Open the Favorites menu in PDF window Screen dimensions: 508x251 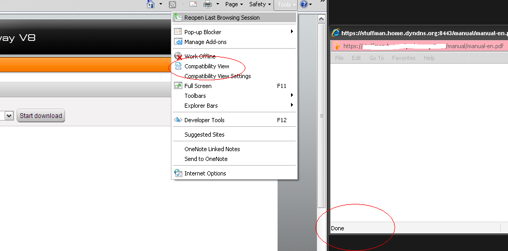coord(404,58)
